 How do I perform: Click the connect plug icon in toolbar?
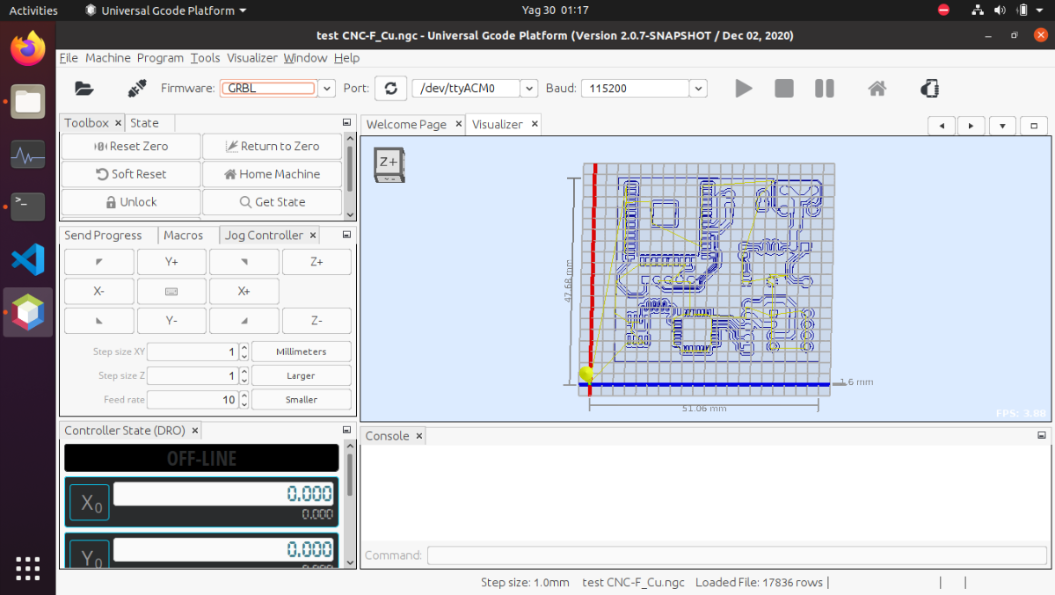[136, 88]
